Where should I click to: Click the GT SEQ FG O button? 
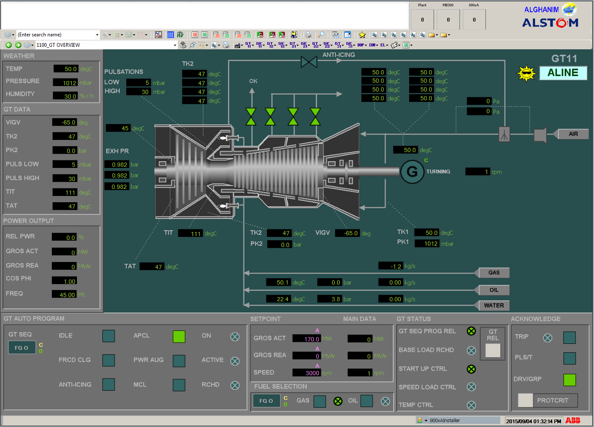coord(22,348)
